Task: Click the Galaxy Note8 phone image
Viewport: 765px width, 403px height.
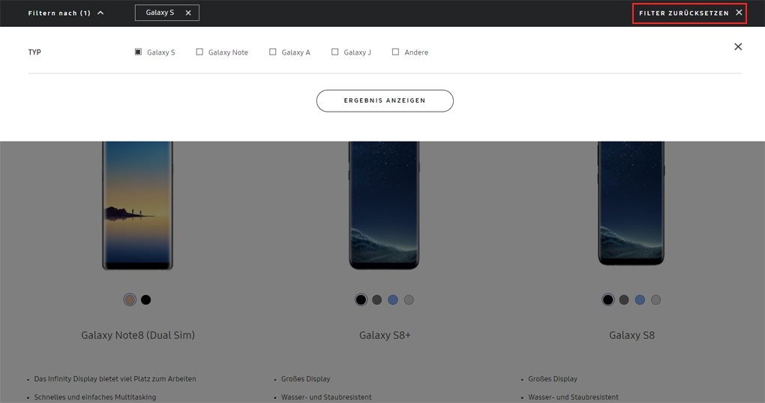Action: 137,205
